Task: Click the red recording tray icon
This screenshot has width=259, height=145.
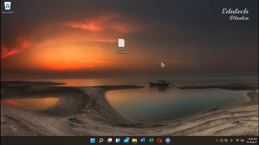Action: 222,141
